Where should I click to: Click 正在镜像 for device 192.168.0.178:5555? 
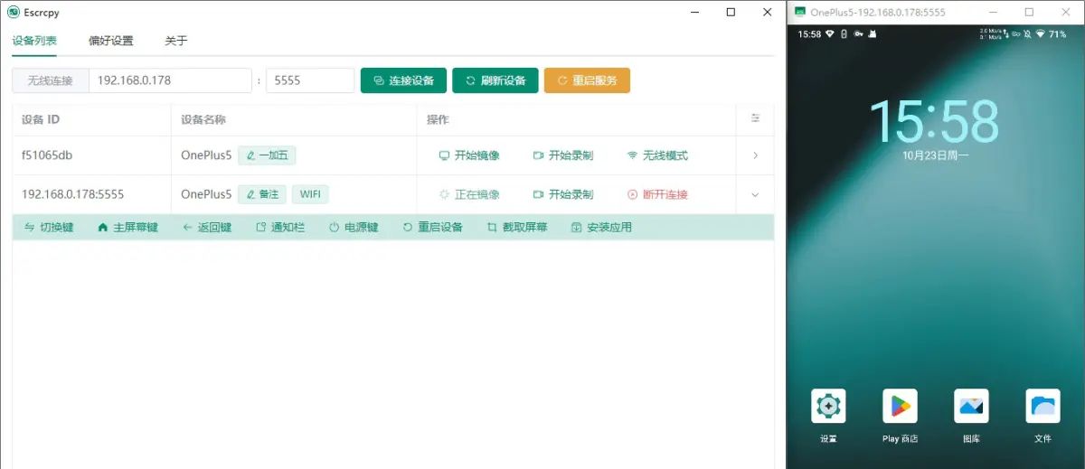(x=469, y=194)
